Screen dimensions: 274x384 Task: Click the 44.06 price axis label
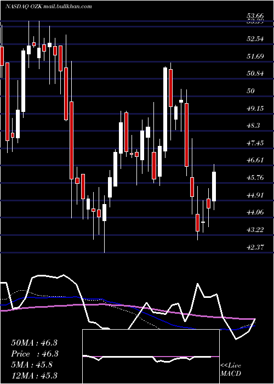[x=255, y=212]
